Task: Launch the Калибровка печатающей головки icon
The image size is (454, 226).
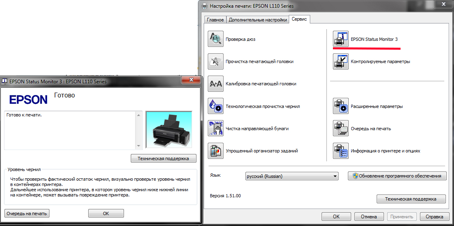Action: (215, 84)
